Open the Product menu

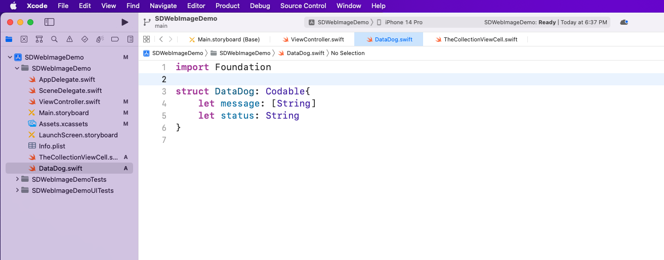pyautogui.click(x=228, y=6)
